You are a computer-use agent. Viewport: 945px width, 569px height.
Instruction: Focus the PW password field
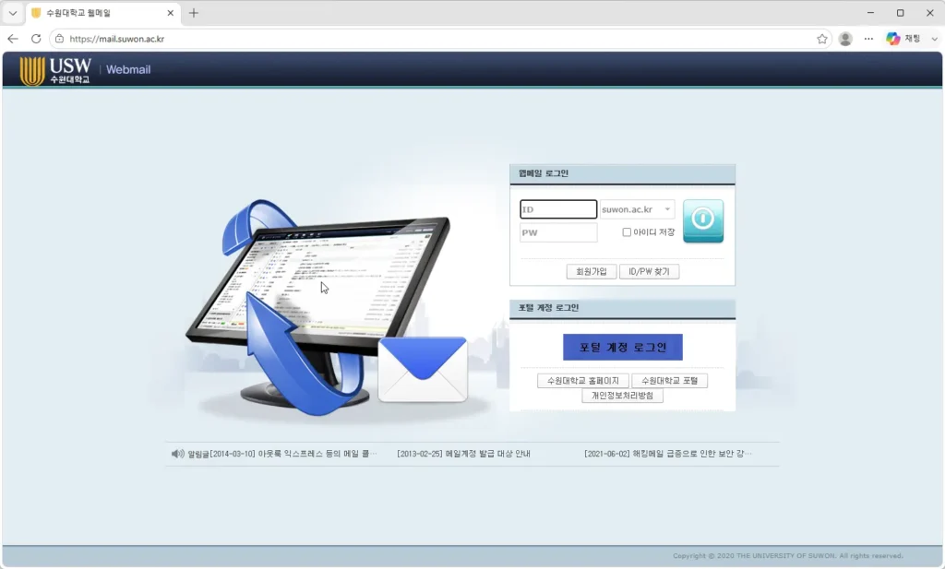(x=558, y=232)
